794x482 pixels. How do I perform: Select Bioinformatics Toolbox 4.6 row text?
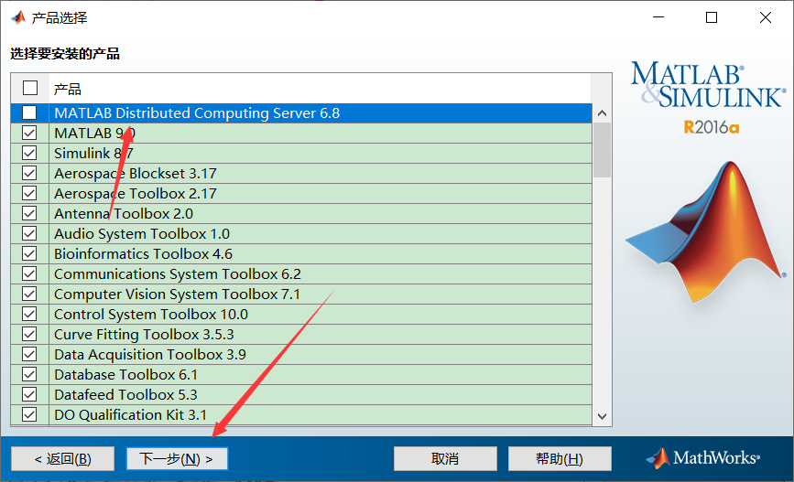point(143,254)
